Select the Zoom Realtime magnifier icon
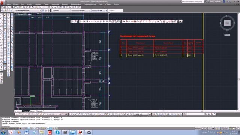Viewport: 240px width, 135px height. [x=52, y=7]
